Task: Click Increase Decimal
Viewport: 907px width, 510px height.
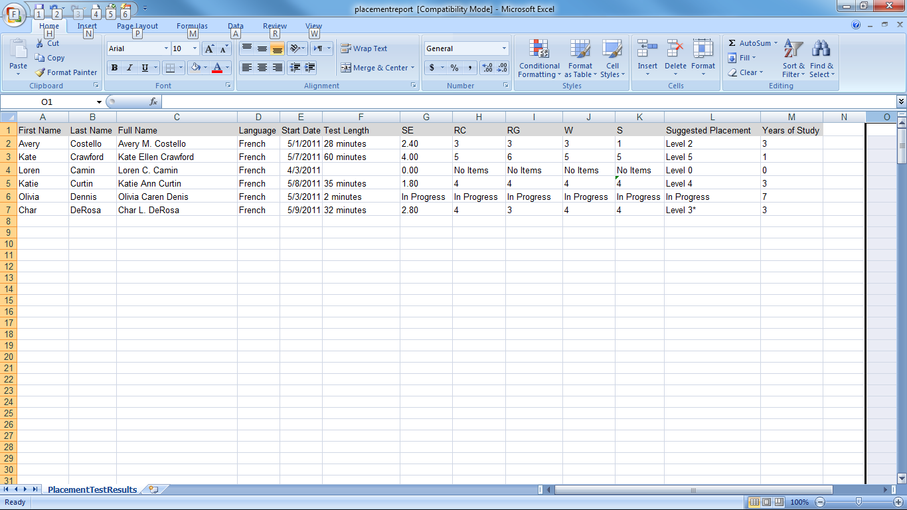Action: coord(487,68)
